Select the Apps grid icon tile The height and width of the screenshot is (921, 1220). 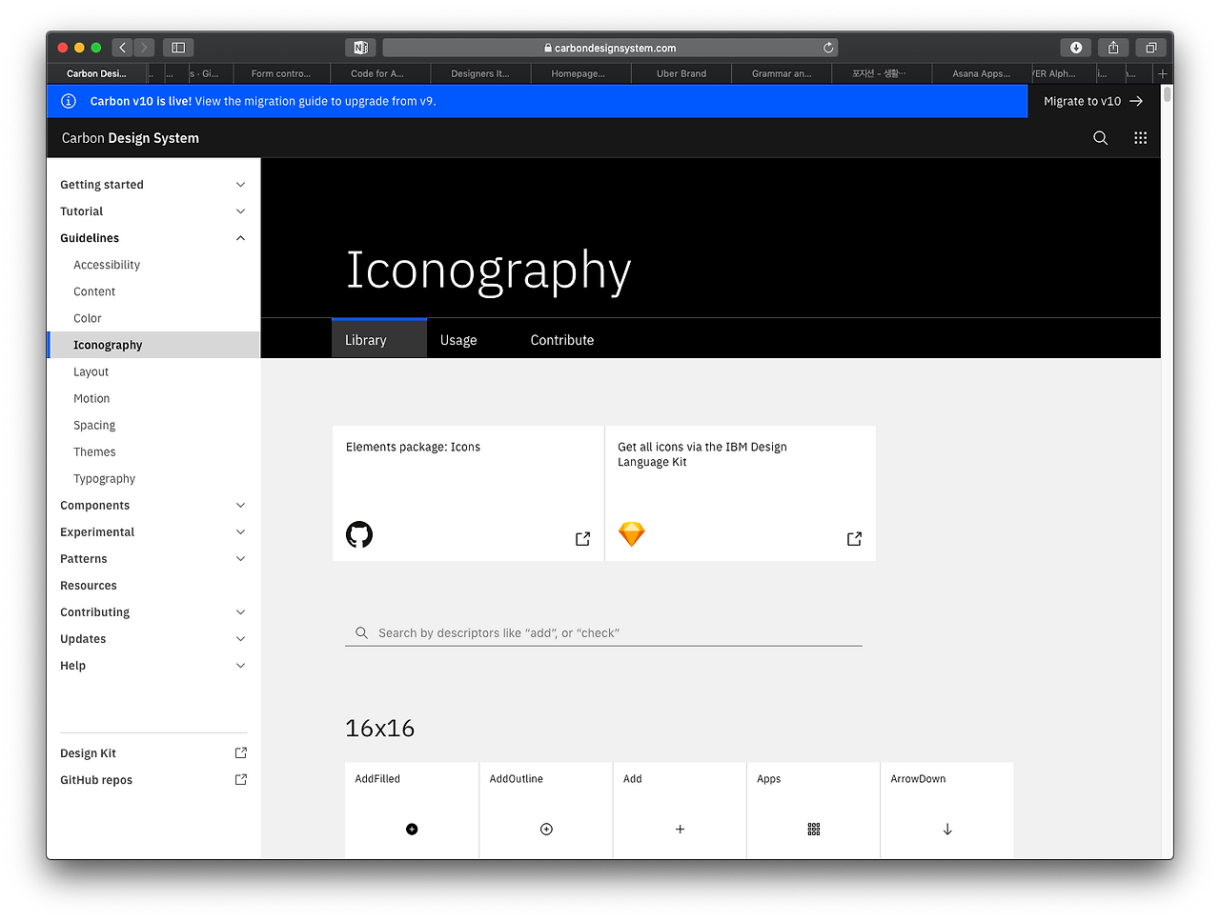[x=813, y=811]
